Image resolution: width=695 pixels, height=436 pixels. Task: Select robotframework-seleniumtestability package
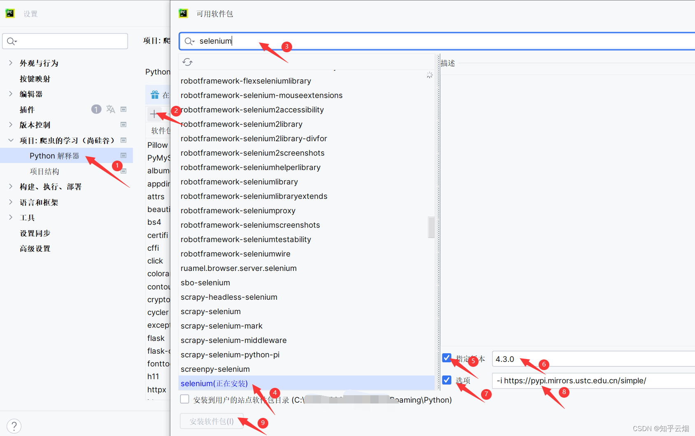246,239
